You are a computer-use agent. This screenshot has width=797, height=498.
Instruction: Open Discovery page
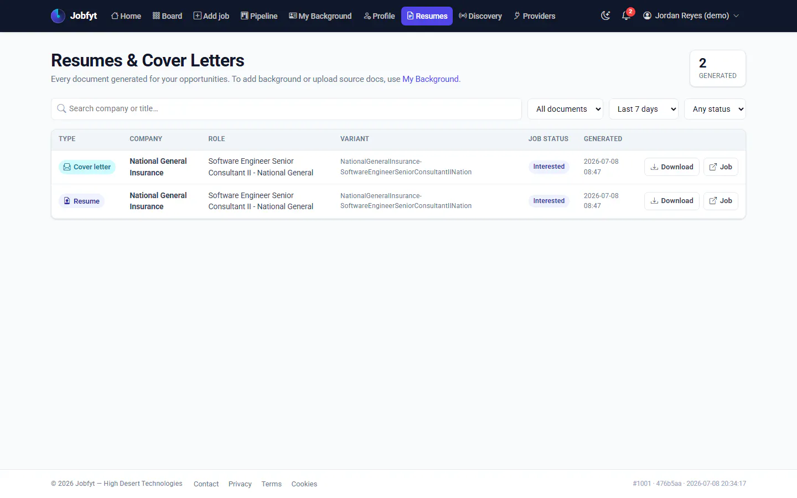click(480, 16)
